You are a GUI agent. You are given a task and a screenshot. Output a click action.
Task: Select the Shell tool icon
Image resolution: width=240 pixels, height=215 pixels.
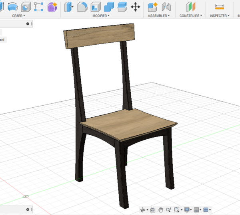pyautogui.click(x=96, y=7)
